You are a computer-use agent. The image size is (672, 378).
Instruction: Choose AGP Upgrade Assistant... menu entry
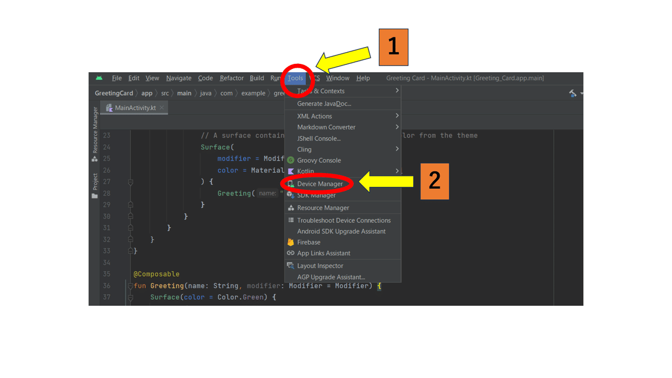[343, 277]
